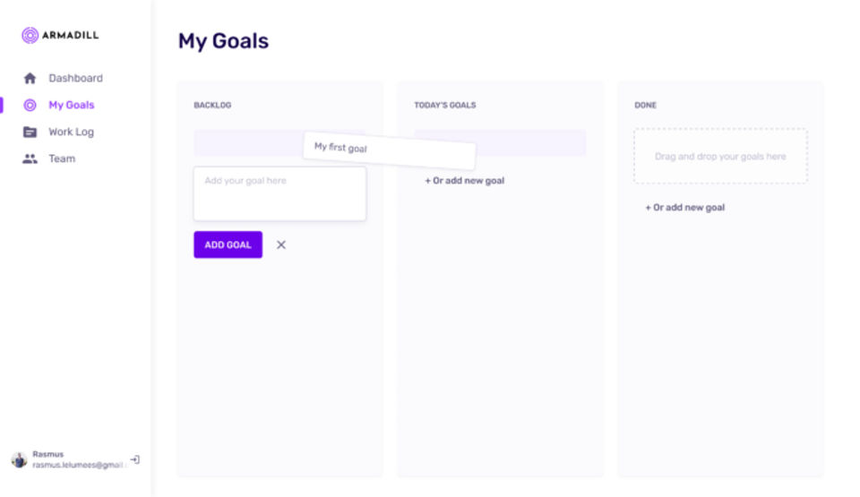860x497 pixels.
Task: Focus the 'Add your goal here' text field
Action: tap(279, 193)
